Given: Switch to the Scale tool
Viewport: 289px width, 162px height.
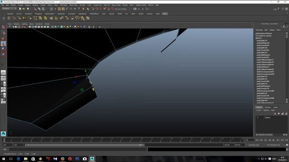Looking at the screenshot, I should (3, 54).
